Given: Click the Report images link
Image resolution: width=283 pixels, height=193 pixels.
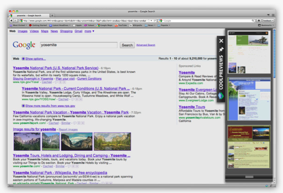Looking at the screenshot, I should click(68, 129).
